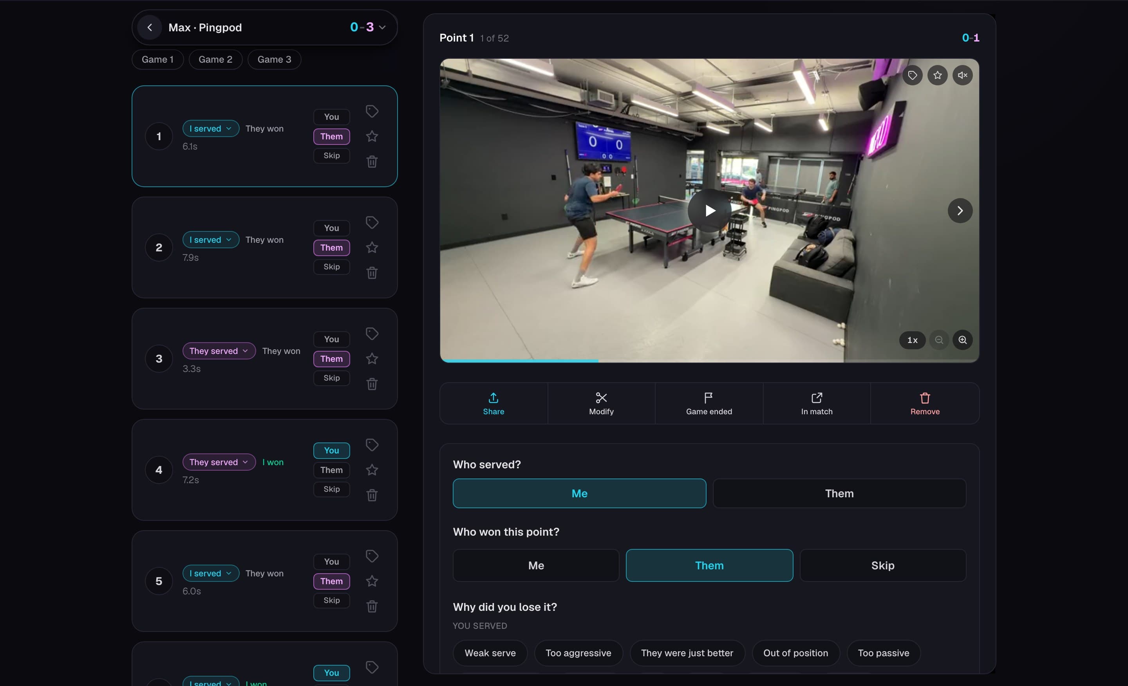Select Too aggressive reason
Image resolution: width=1128 pixels, height=686 pixels.
pos(578,653)
